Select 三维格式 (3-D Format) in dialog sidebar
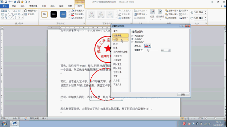The image size is (227, 127). click(120, 56)
